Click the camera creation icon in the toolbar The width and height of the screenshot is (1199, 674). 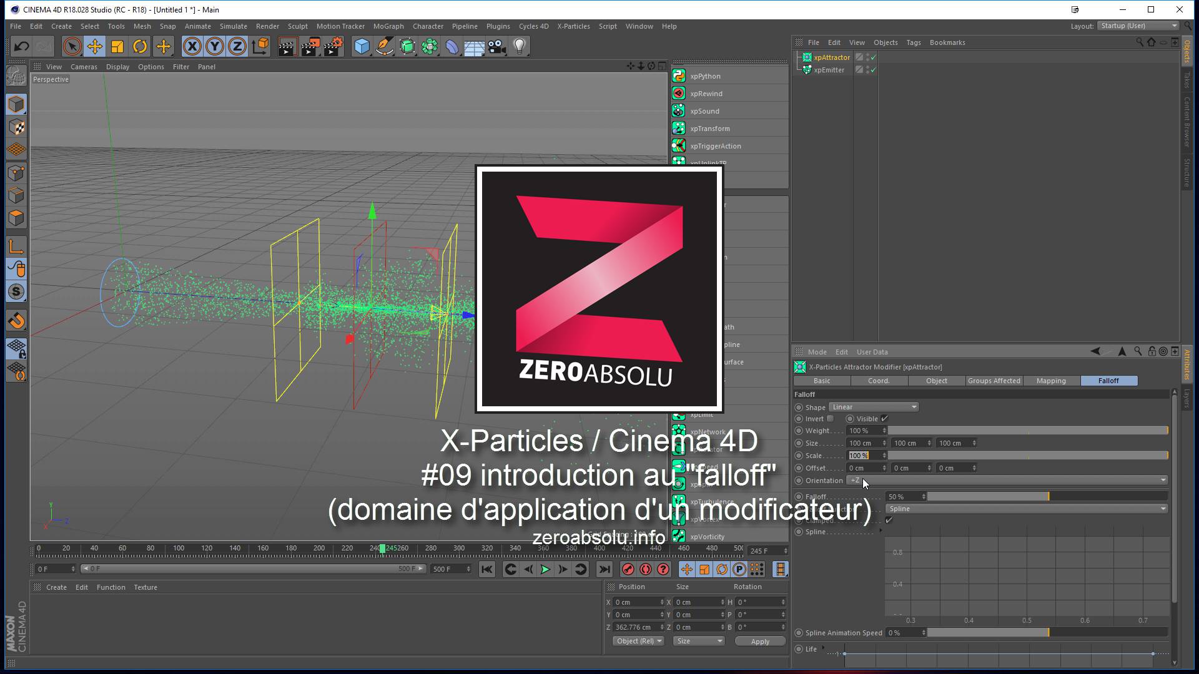point(496,46)
